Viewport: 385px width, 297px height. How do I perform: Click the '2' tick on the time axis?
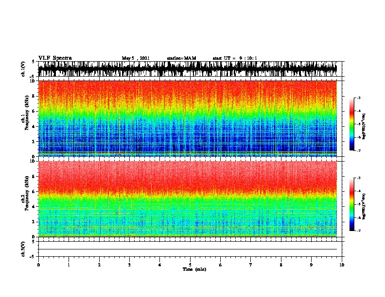(x=99, y=265)
